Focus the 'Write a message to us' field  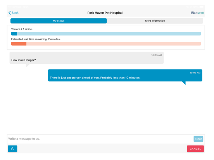(100, 139)
